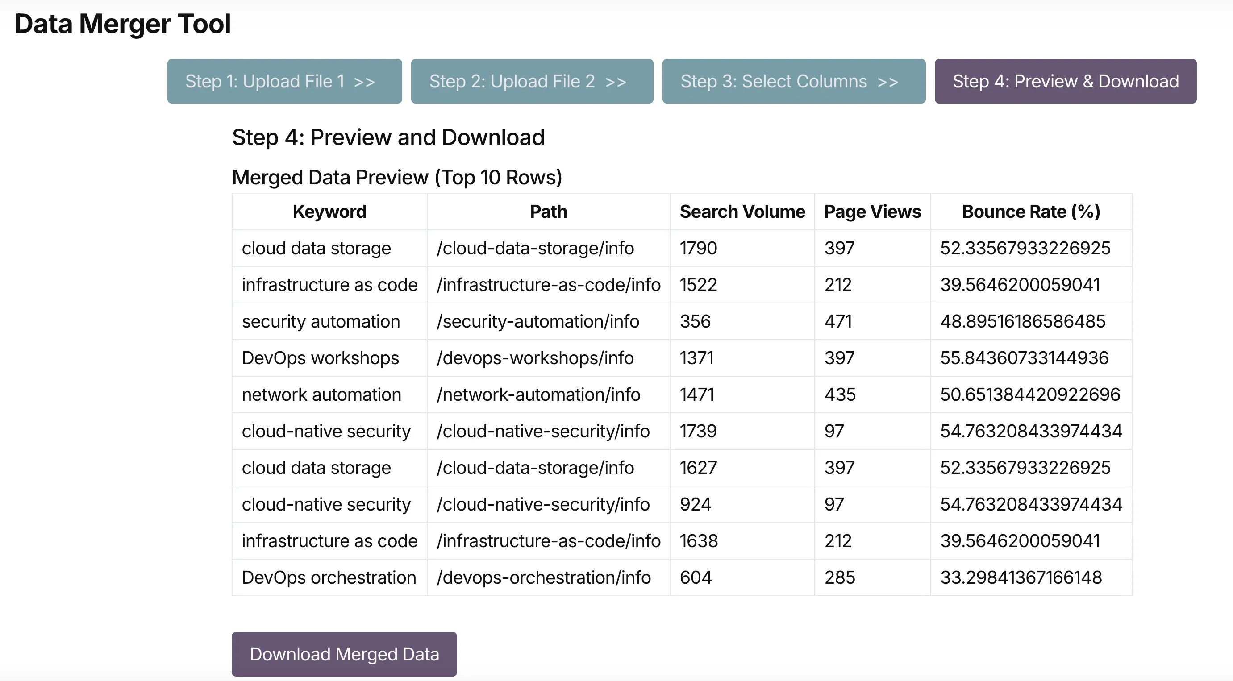Click the 'DevOps orchestration' keyword cell

click(x=330, y=577)
